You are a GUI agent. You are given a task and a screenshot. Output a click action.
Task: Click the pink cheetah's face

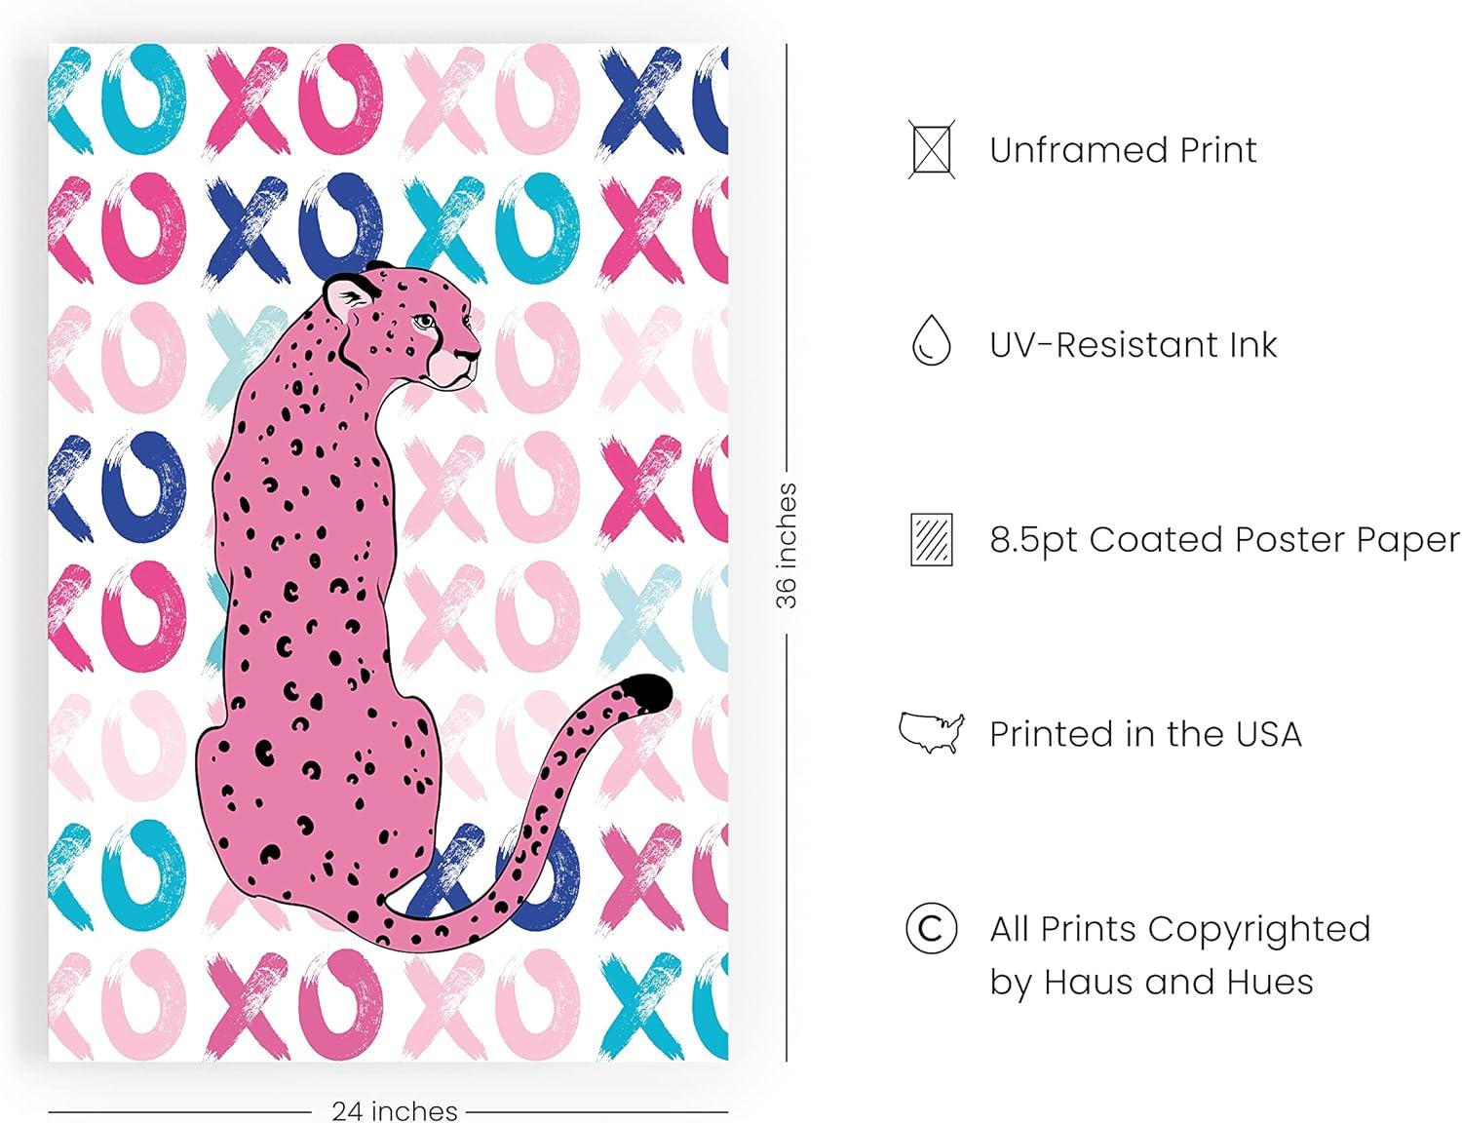(x=439, y=331)
